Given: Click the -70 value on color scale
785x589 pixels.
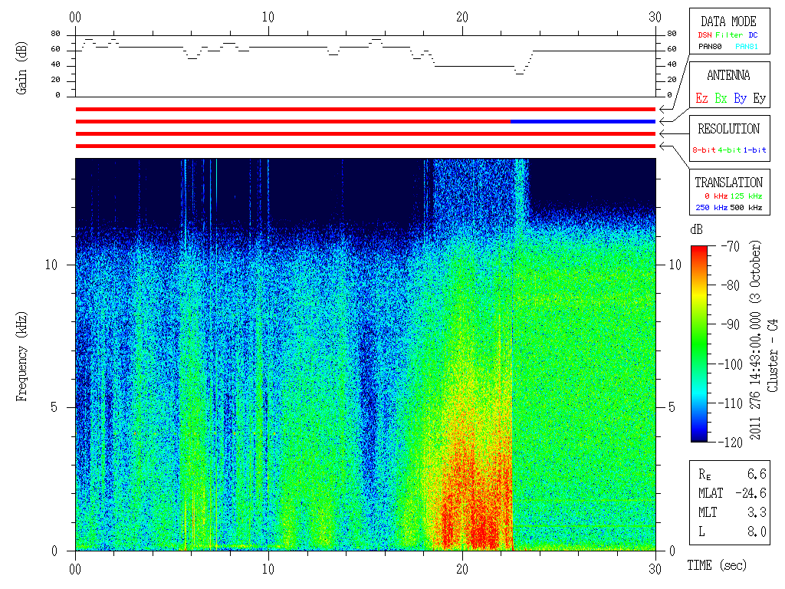Looking at the screenshot, I should click(731, 246).
